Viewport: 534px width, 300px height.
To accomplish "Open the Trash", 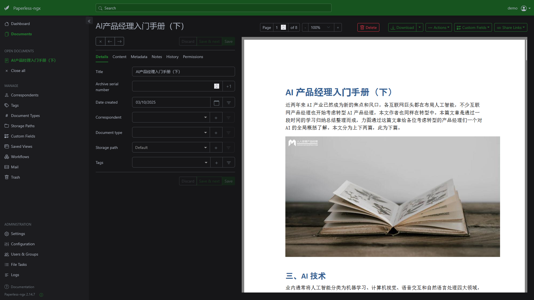I will (44, 177).
